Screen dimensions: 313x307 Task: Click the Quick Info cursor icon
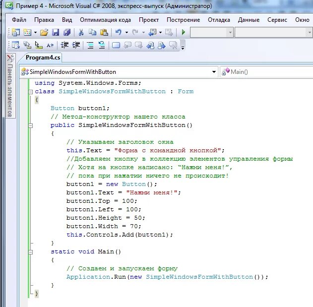pyautogui.click(x=39, y=45)
